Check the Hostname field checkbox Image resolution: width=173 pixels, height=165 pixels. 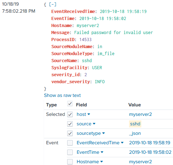(x=70, y=162)
